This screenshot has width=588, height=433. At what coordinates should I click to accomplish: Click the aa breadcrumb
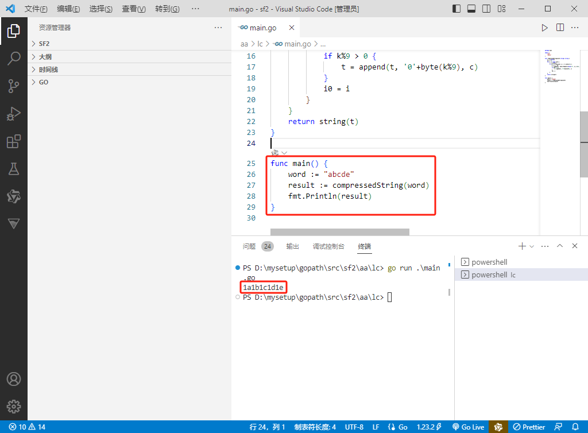[244, 44]
